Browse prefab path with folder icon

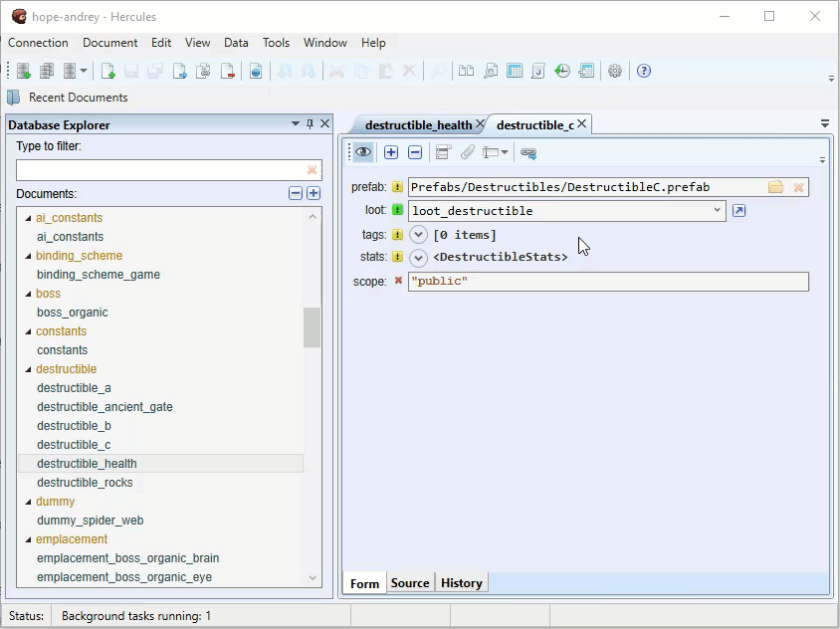tap(775, 187)
